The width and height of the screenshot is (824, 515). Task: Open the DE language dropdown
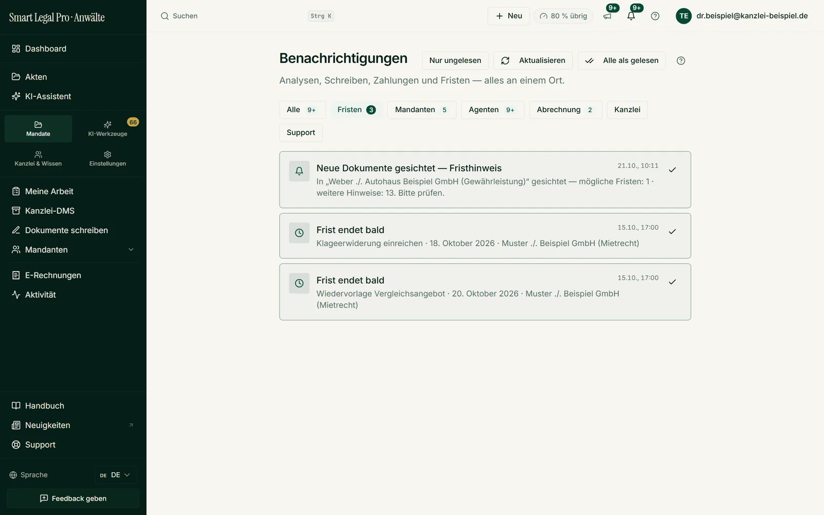115,475
